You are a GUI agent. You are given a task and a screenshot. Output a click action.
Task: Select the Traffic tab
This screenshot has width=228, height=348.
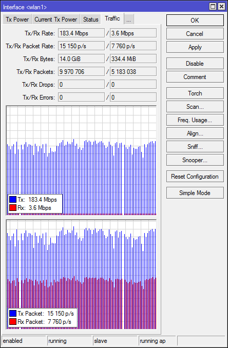point(112,18)
